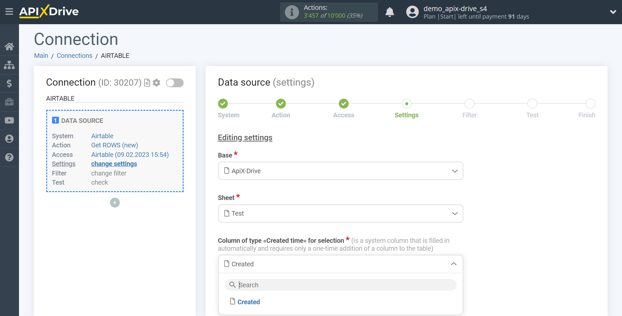Open the Base dropdown ApiX-Drive

click(x=340, y=171)
